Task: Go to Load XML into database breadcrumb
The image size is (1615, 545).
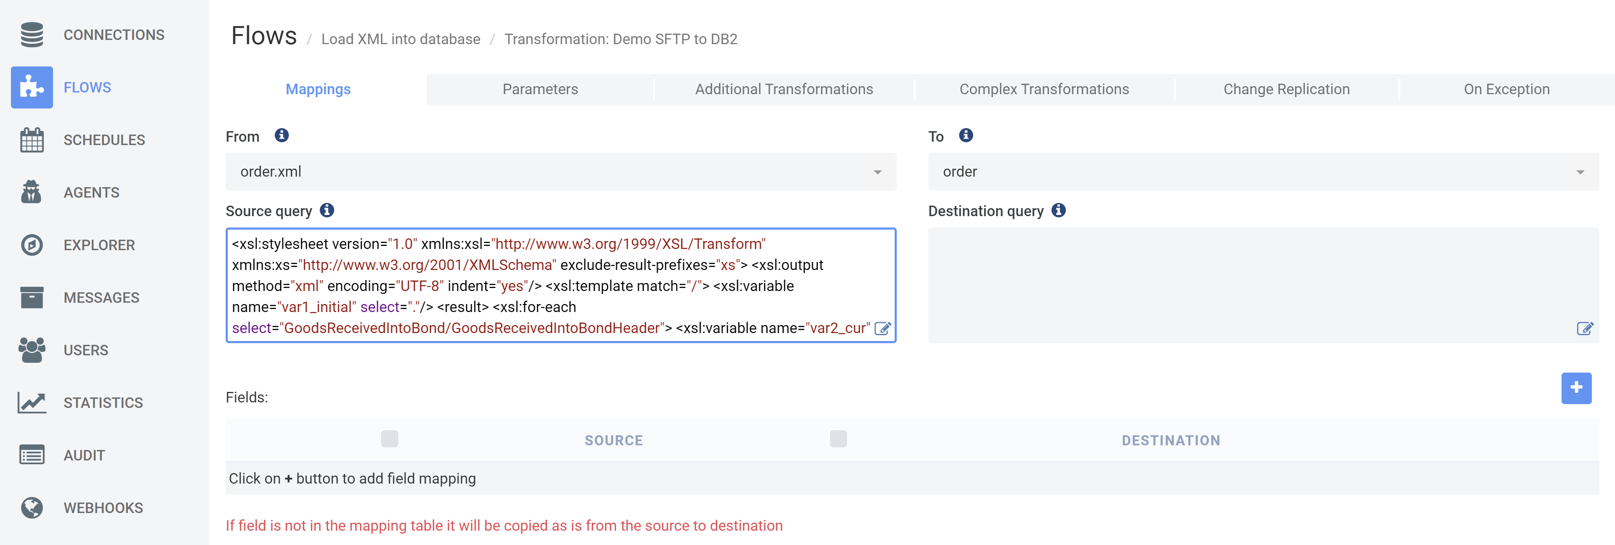Action: click(x=401, y=39)
